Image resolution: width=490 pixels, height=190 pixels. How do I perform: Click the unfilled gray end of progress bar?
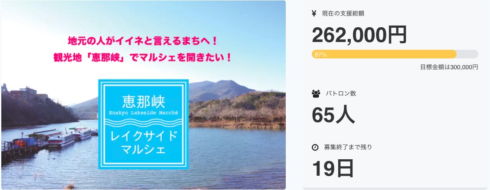(467, 54)
